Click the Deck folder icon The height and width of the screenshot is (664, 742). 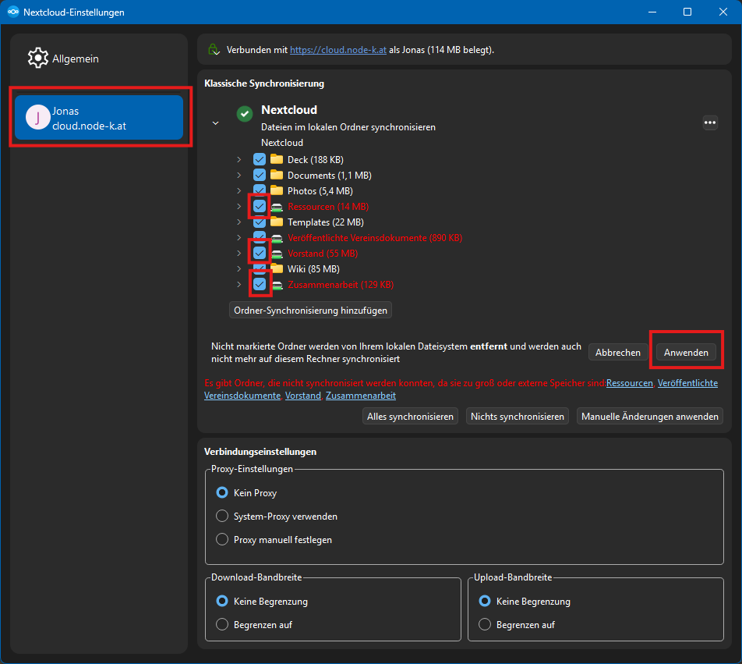click(277, 159)
